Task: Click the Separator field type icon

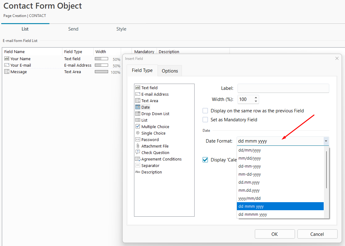Action: pyautogui.click(x=137, y=165)
